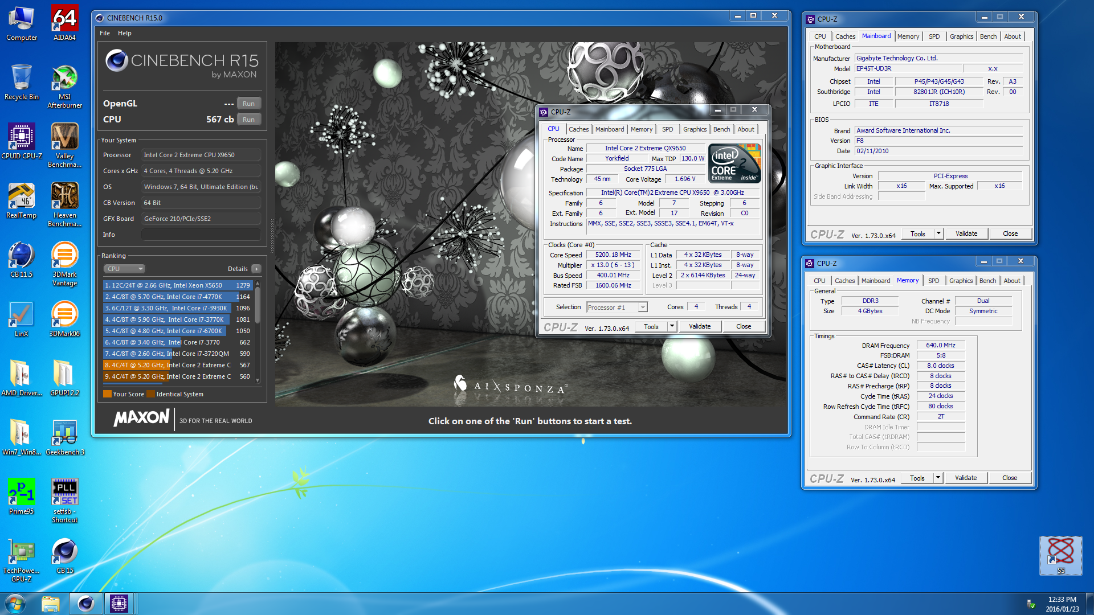The height and width of the screenshot is (615, 1094).
Task: Open the RealTemp desktop icon
Action: (22, 201)
